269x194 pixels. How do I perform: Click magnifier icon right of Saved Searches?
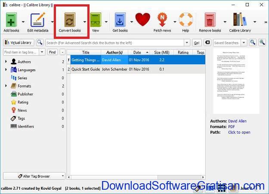tap(253, 42)
